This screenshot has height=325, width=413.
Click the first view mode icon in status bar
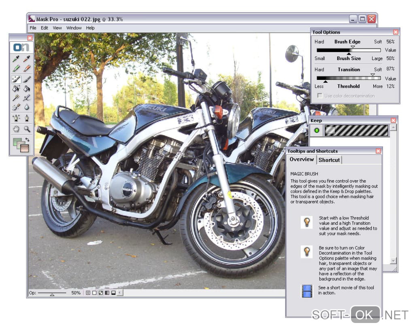point(88,293)
